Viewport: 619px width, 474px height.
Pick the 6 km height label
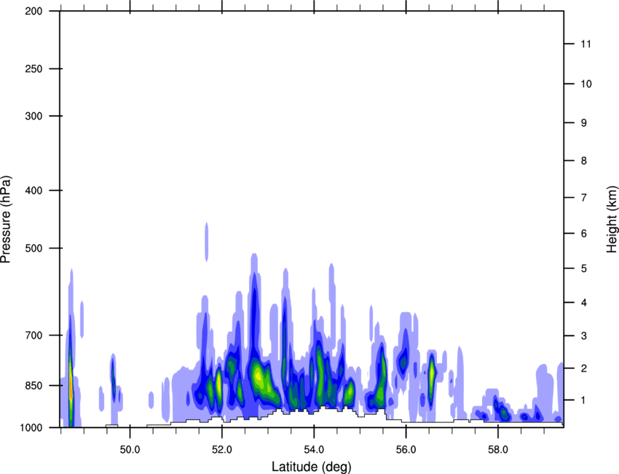click(x=584, y=233)
